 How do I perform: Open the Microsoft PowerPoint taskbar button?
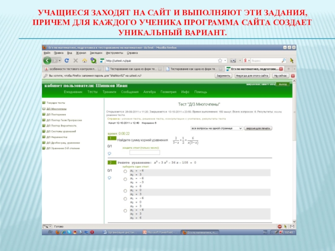tap(161, 233)
